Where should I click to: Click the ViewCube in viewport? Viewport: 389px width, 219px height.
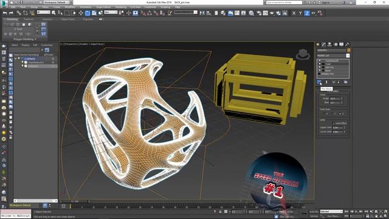303,54
